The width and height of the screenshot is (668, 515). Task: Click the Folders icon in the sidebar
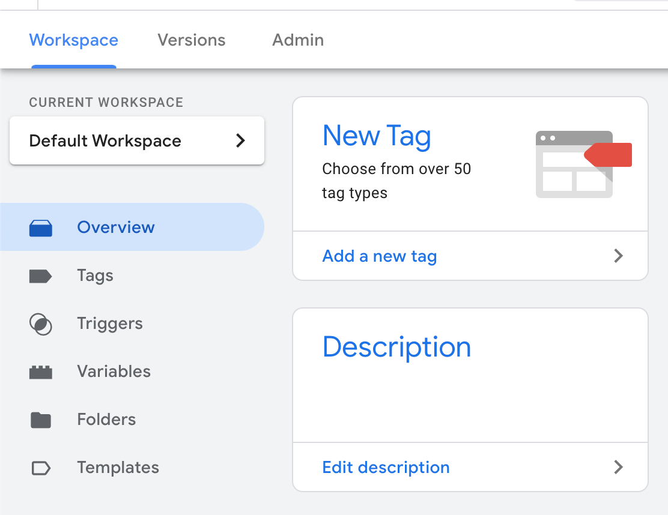(41, 420)
